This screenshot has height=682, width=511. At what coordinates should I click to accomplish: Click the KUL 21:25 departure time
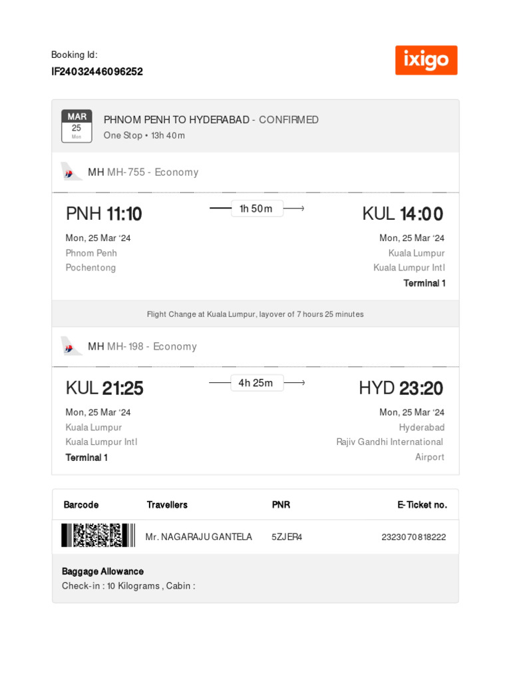click(104, 388)
